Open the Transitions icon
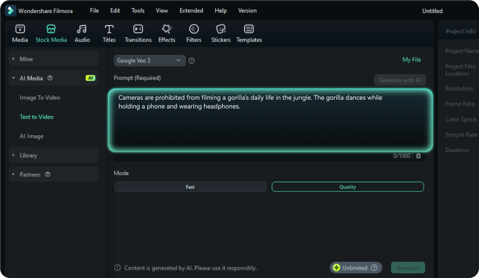Image resolution: width=479 pixels, height=278 pixels. coord(138,29)
